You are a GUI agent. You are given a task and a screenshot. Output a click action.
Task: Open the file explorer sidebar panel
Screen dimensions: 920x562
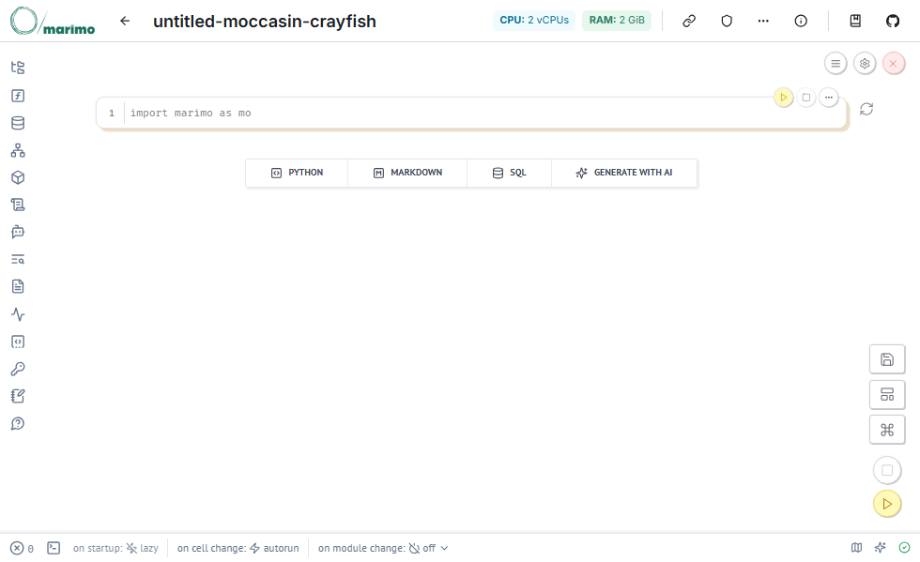coord(18,68)
